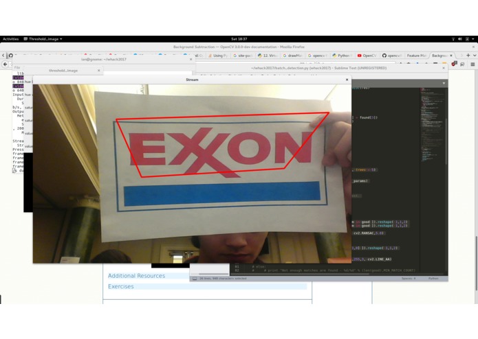Switch to the YouTube 'OpenCV' Firefox tab
This screenshot has width=478, height=339.
pyautogui.click(x=367, y=56)
